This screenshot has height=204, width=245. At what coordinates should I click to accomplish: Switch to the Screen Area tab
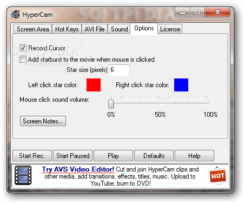tap(33, 29)
